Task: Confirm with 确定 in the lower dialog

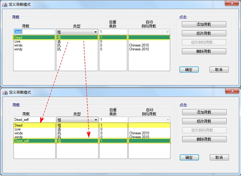Action: pyautogui.click(x=189, y=157)
